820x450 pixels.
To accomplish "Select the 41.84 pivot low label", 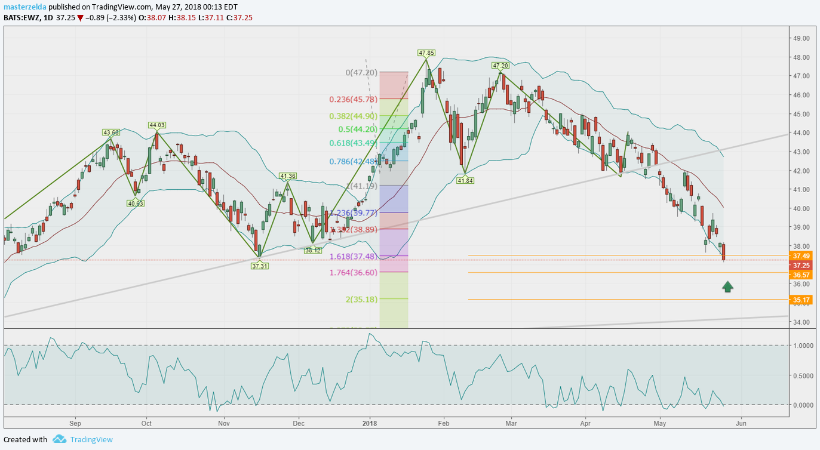I will [x=465, y=180].
